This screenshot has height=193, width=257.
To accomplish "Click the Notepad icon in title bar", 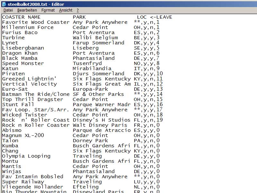I will (4, 4).
